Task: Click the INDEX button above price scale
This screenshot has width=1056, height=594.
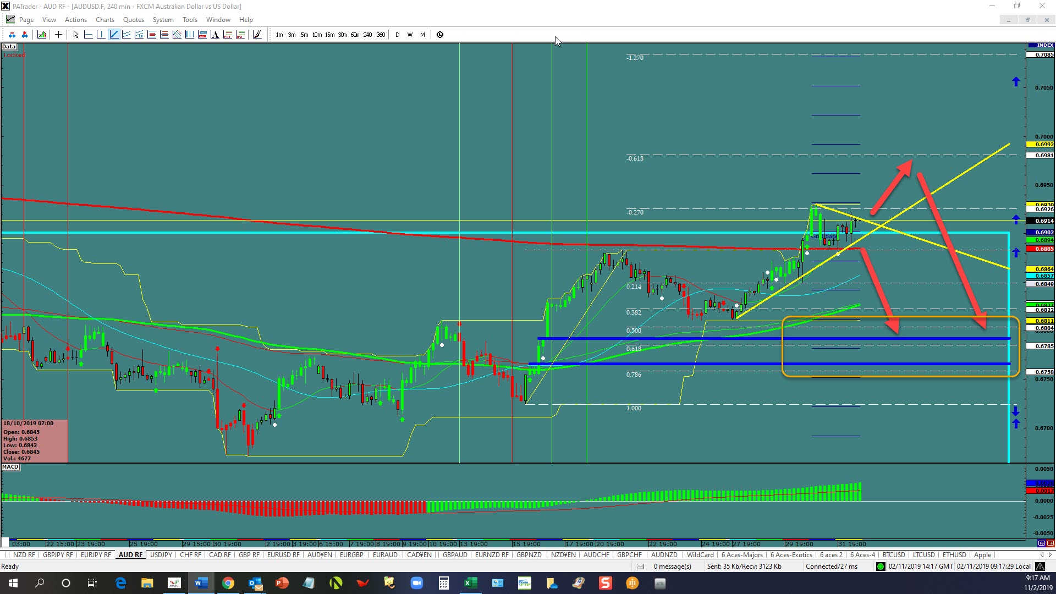Action: tap(1041, 45)
